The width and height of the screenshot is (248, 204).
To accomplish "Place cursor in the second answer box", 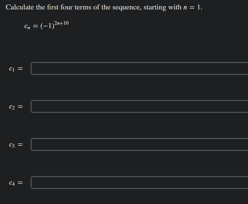I will coord(139,106).
